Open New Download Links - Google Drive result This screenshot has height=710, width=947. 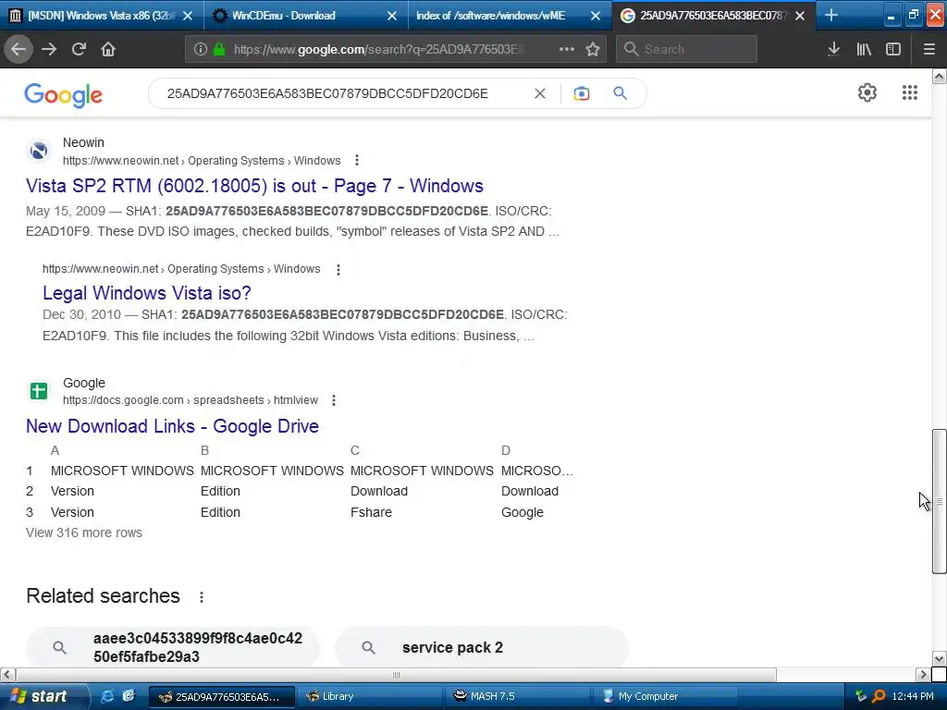tap(172, 426)
